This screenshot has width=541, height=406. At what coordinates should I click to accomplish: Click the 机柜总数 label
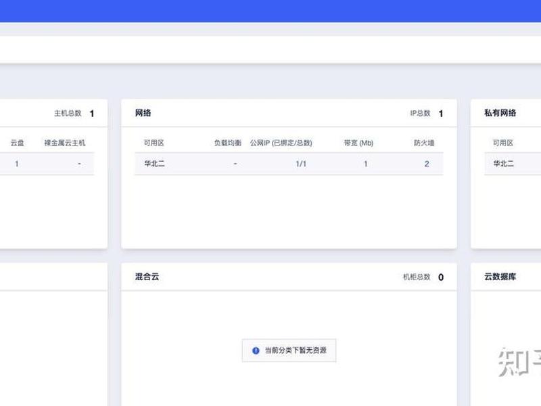[417, 277]
